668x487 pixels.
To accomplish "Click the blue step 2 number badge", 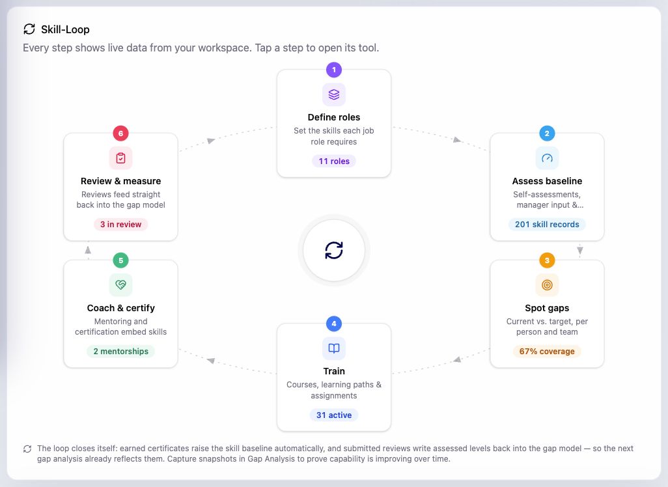I will (x=547, y=133).
